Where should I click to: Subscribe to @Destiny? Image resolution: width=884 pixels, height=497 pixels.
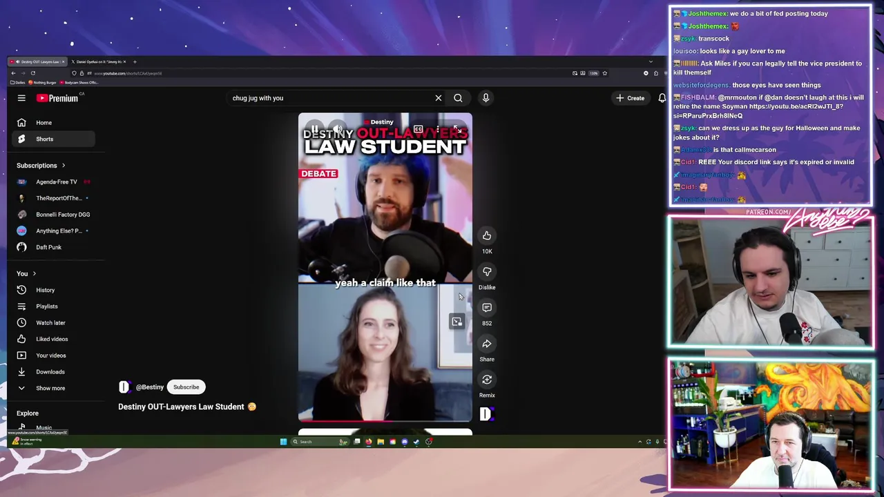pos(186,387)
